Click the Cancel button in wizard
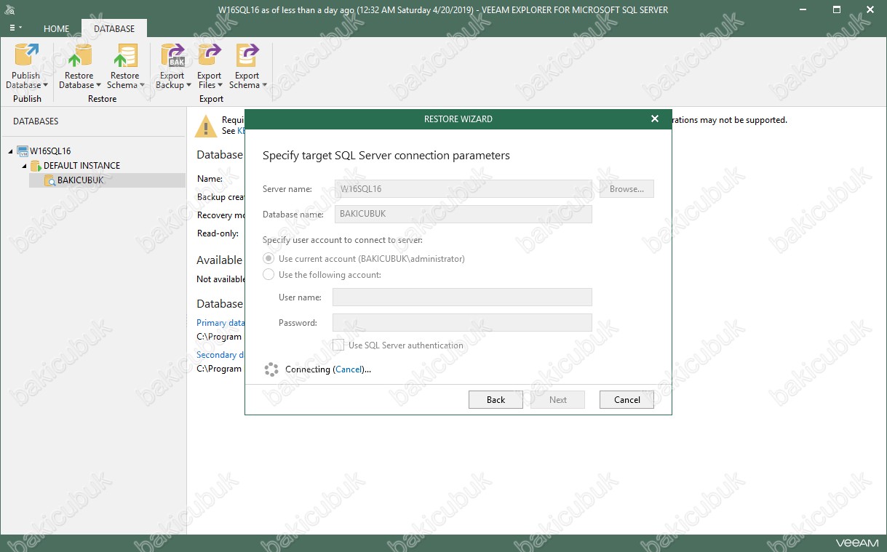The image size is (887, 552). [x=627, y=400]
